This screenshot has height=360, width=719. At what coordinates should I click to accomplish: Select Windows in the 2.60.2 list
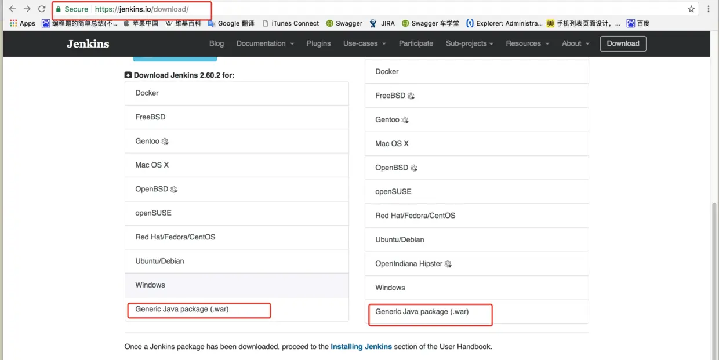click(x=237, y=285)
